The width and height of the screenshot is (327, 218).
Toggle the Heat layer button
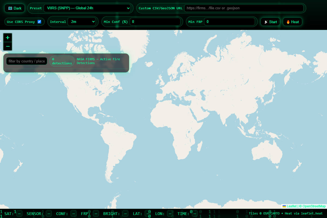(x=293, y=22)
